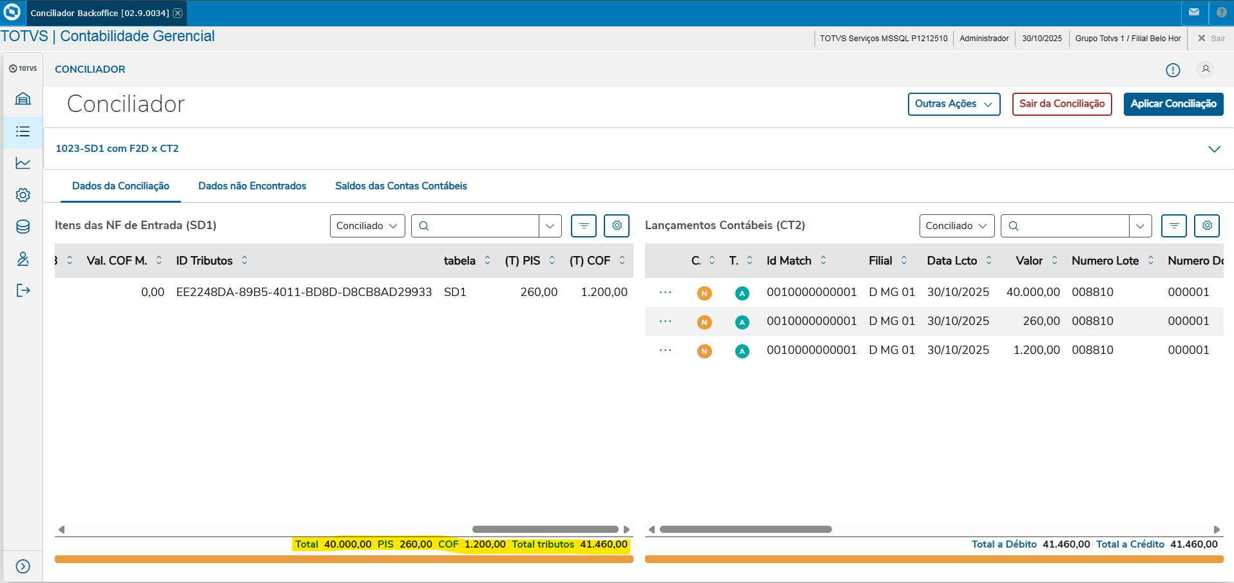
Task: Click the TOTVS logo in the sidebar
Action: (23, 68)
